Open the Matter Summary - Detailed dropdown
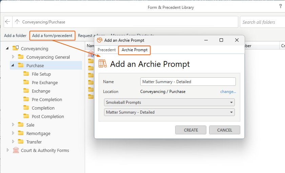The height and width of the screenshot is (173, 285). (x=169, y=112)
